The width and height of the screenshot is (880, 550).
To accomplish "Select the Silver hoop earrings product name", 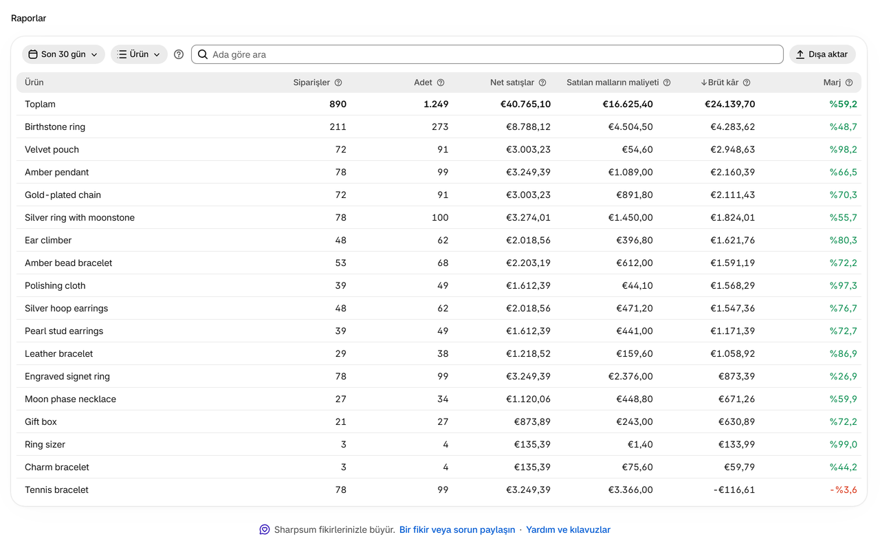I will 66,308.
